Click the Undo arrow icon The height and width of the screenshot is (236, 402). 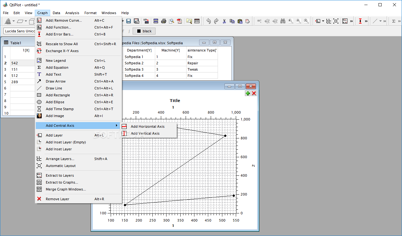tap(209, 21)
